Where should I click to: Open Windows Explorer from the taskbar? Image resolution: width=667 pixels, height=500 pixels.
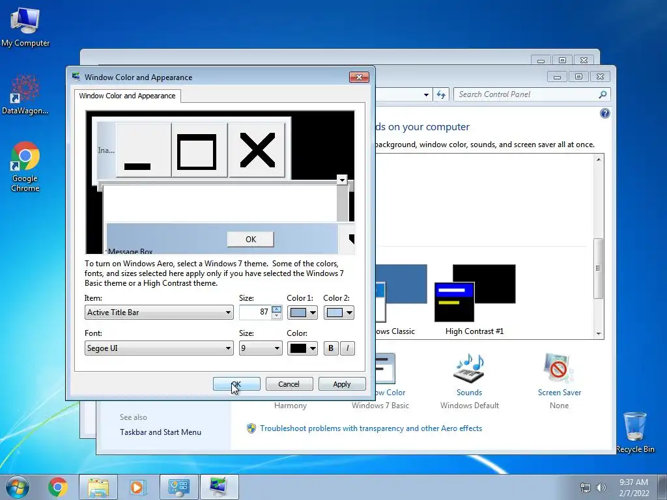point(98,487)
